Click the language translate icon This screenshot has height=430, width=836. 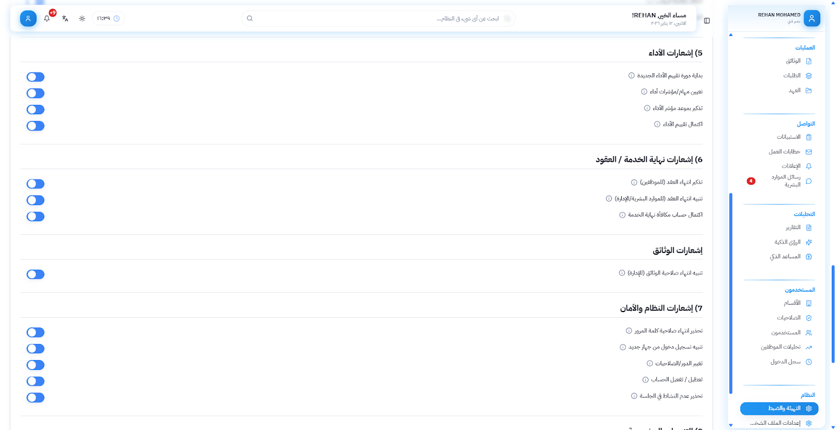(x=65, y=19)
